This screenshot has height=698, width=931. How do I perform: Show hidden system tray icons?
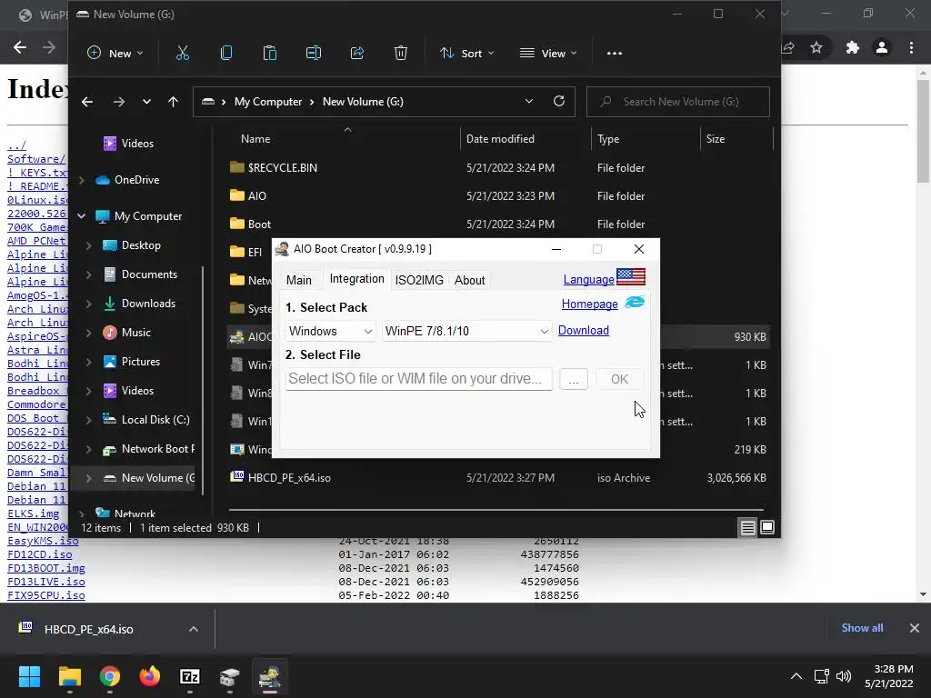pos(796,676)
